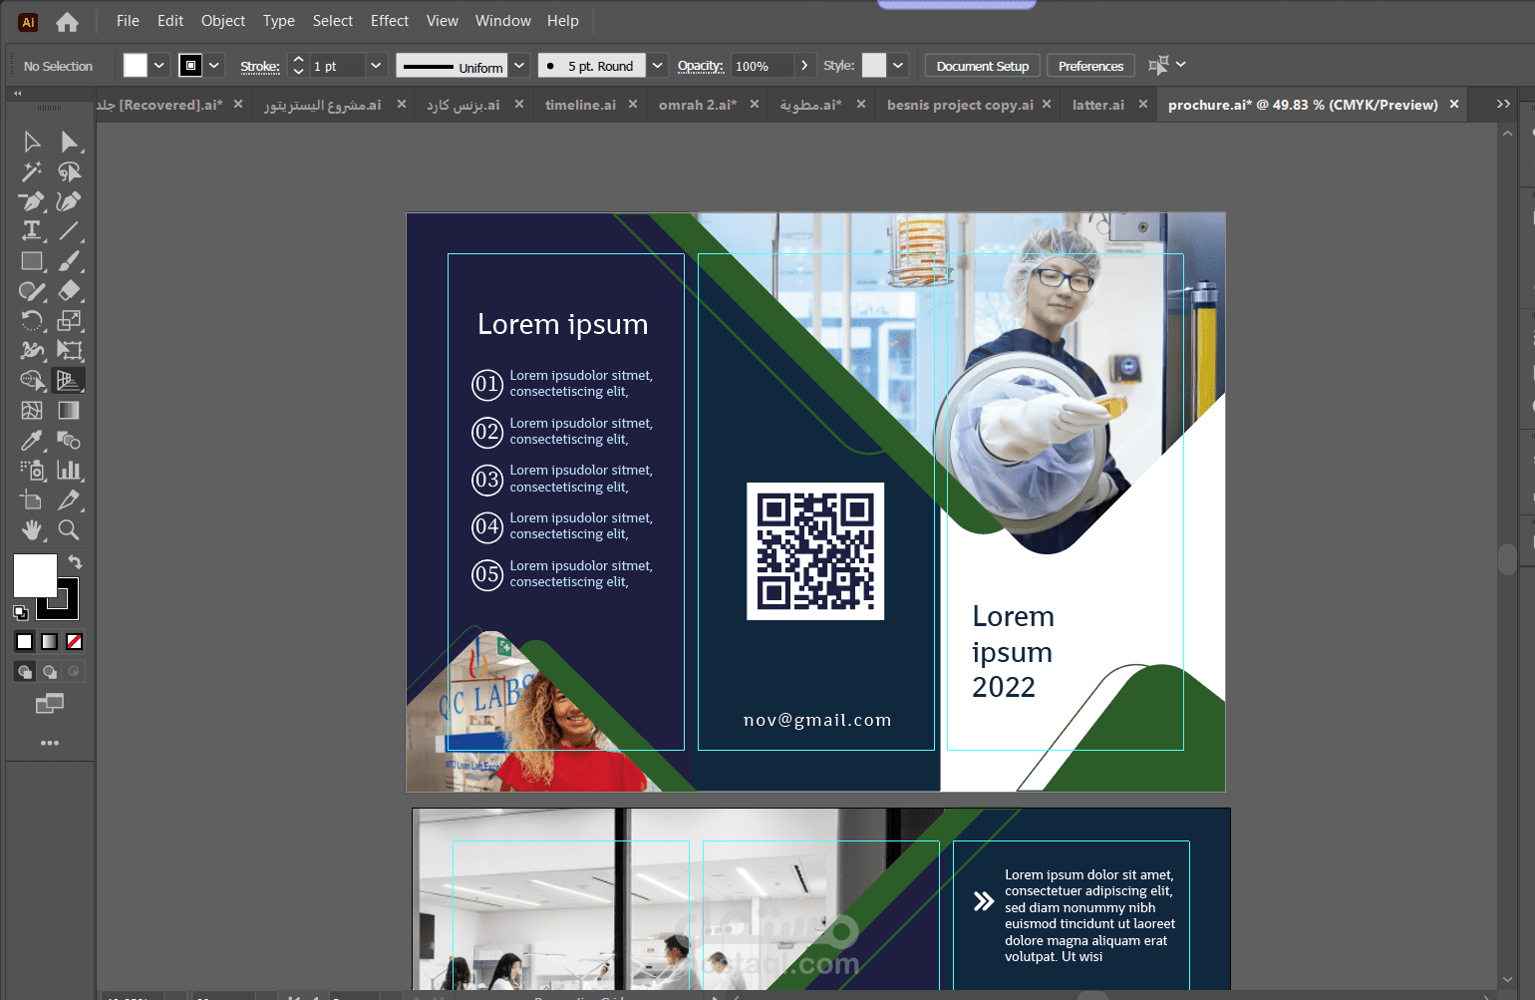Image resolution: width=1535 pixels, height=1000 pixels.
Task: Switch to timeline.ai tab
Action: [580, 105]
